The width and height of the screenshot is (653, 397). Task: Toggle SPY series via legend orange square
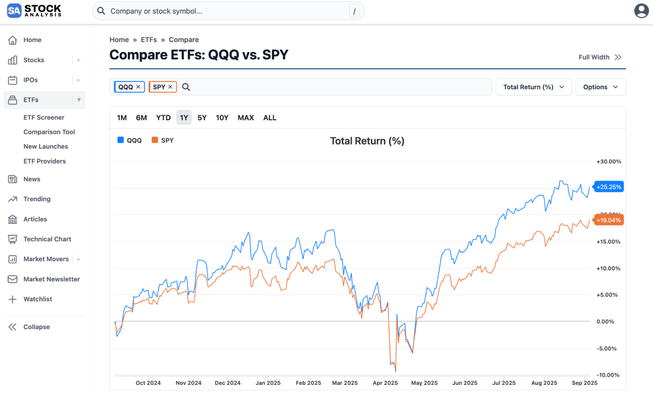[155, 140]
